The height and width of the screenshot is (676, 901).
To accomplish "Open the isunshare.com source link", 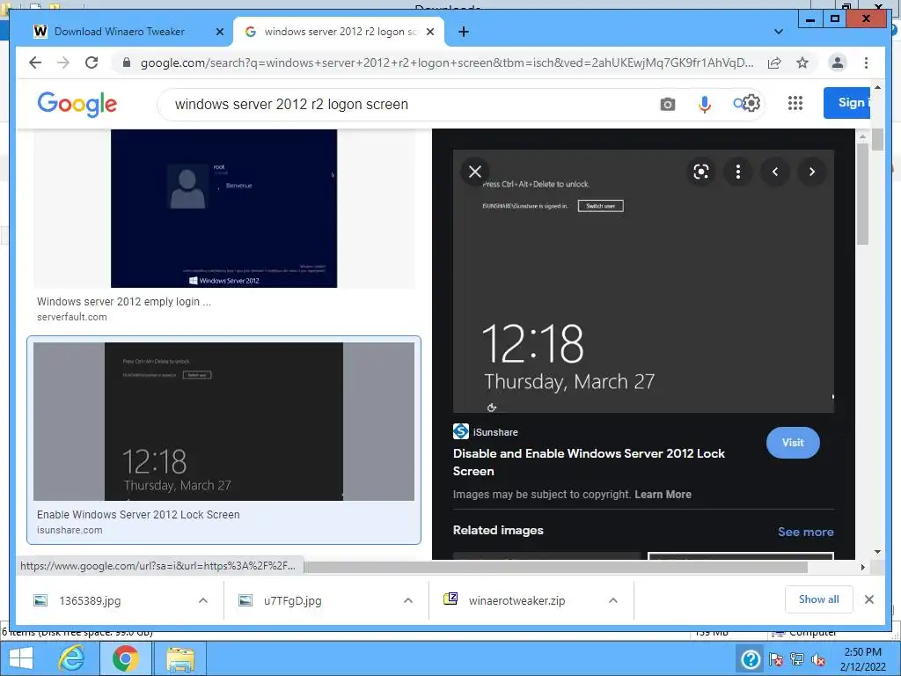I will pos(70,530).
